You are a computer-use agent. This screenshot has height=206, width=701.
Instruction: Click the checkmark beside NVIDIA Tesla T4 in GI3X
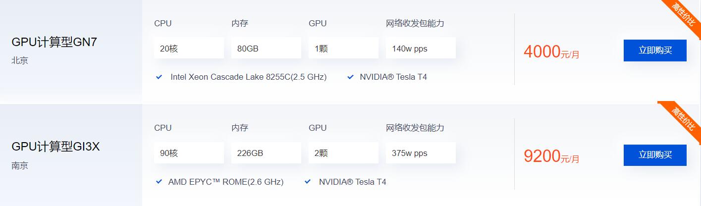tap(308, 182)
